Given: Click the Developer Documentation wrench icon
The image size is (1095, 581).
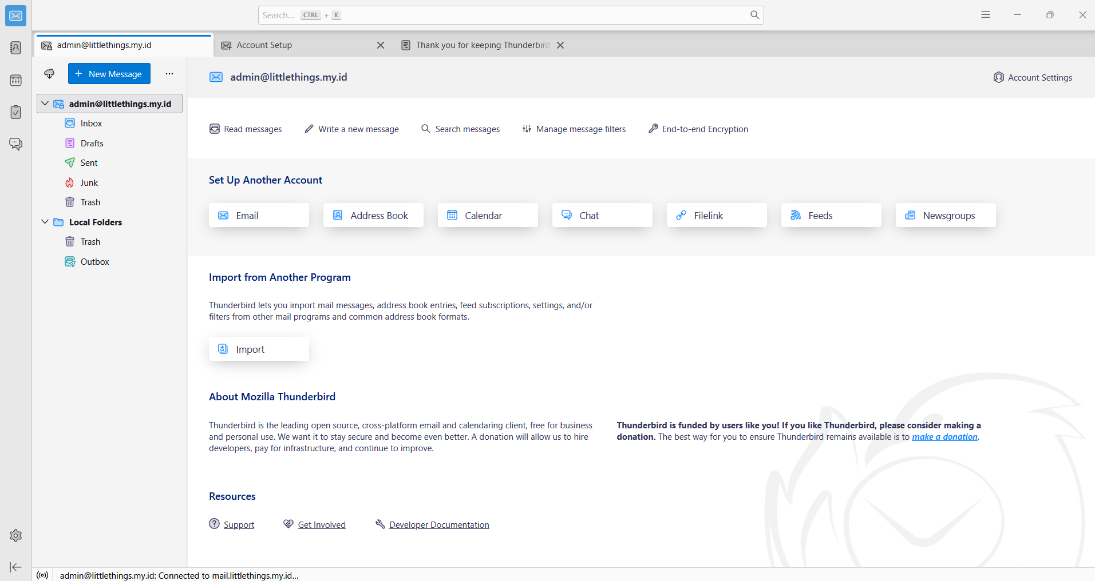Looking at the screenshot, I should tap(380, 524).
